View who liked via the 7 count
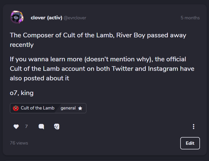 pos(26,126)
